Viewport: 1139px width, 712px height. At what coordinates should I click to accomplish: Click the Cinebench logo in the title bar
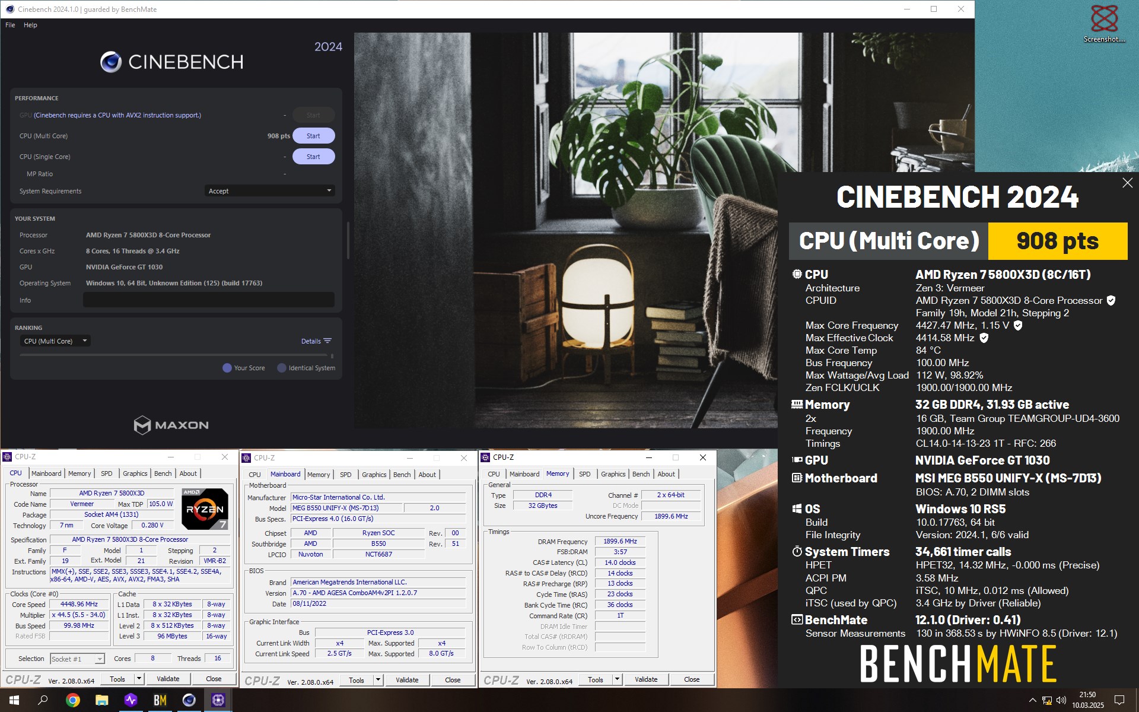coord(10,9)
